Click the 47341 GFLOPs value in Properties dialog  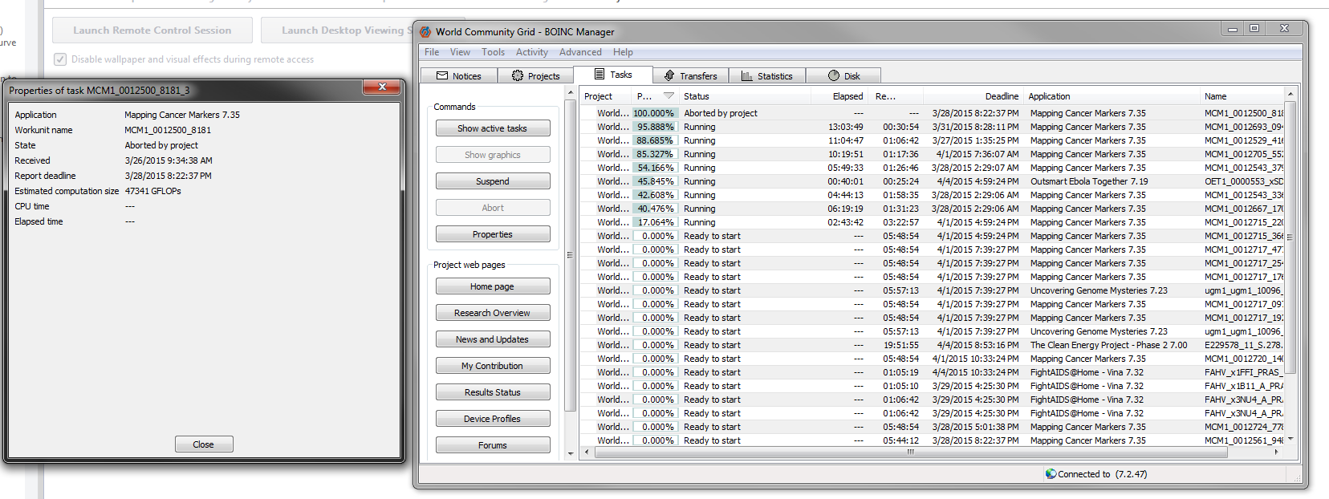click(x=152, y=191)
